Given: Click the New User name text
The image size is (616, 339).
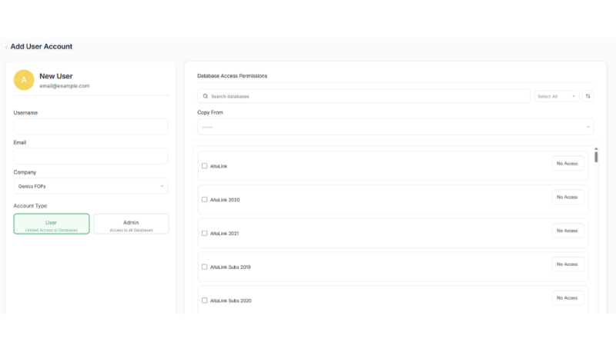Looking at the screenshot, I should tap(55, 76).
